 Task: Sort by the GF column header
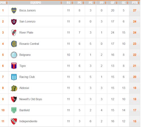(113, 3)
